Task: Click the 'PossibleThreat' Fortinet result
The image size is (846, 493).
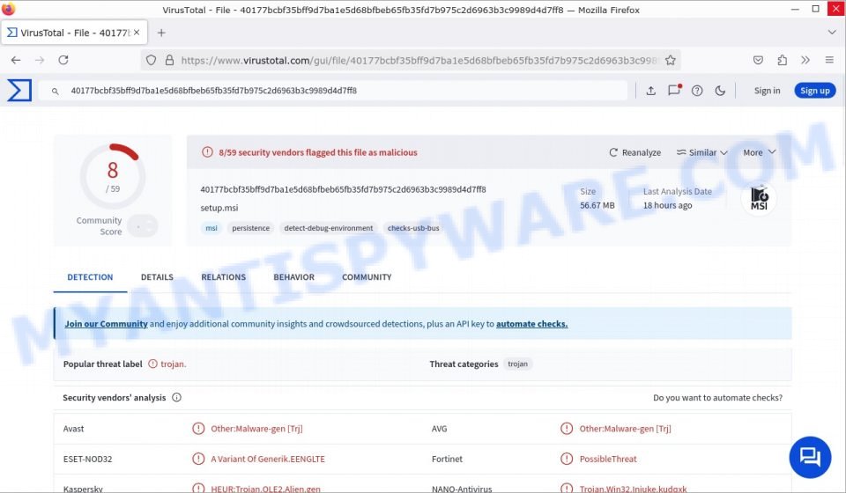Action: pos(608,459)
